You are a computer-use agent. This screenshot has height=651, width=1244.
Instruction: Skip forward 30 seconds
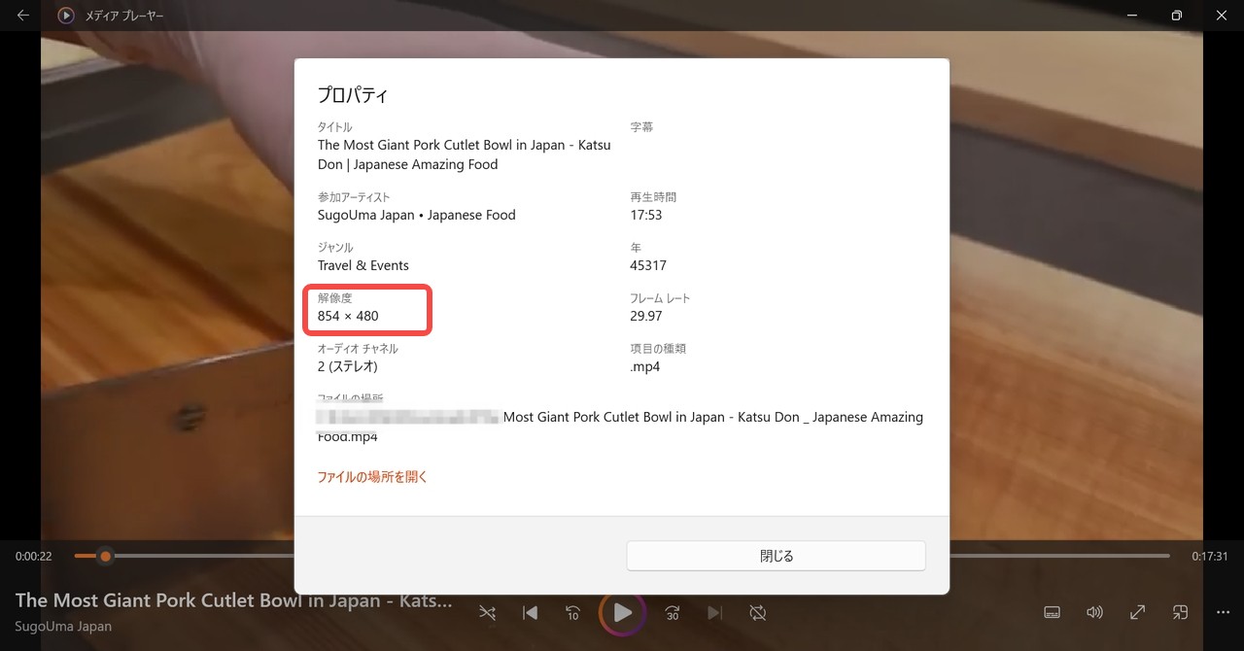point(672,613)
